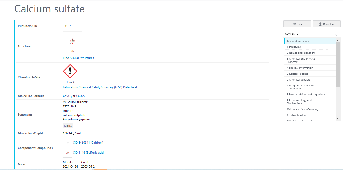Navigate to Chemical and Physical Properties
Screen dimensions: 343x170
click(x=301, y=60)
